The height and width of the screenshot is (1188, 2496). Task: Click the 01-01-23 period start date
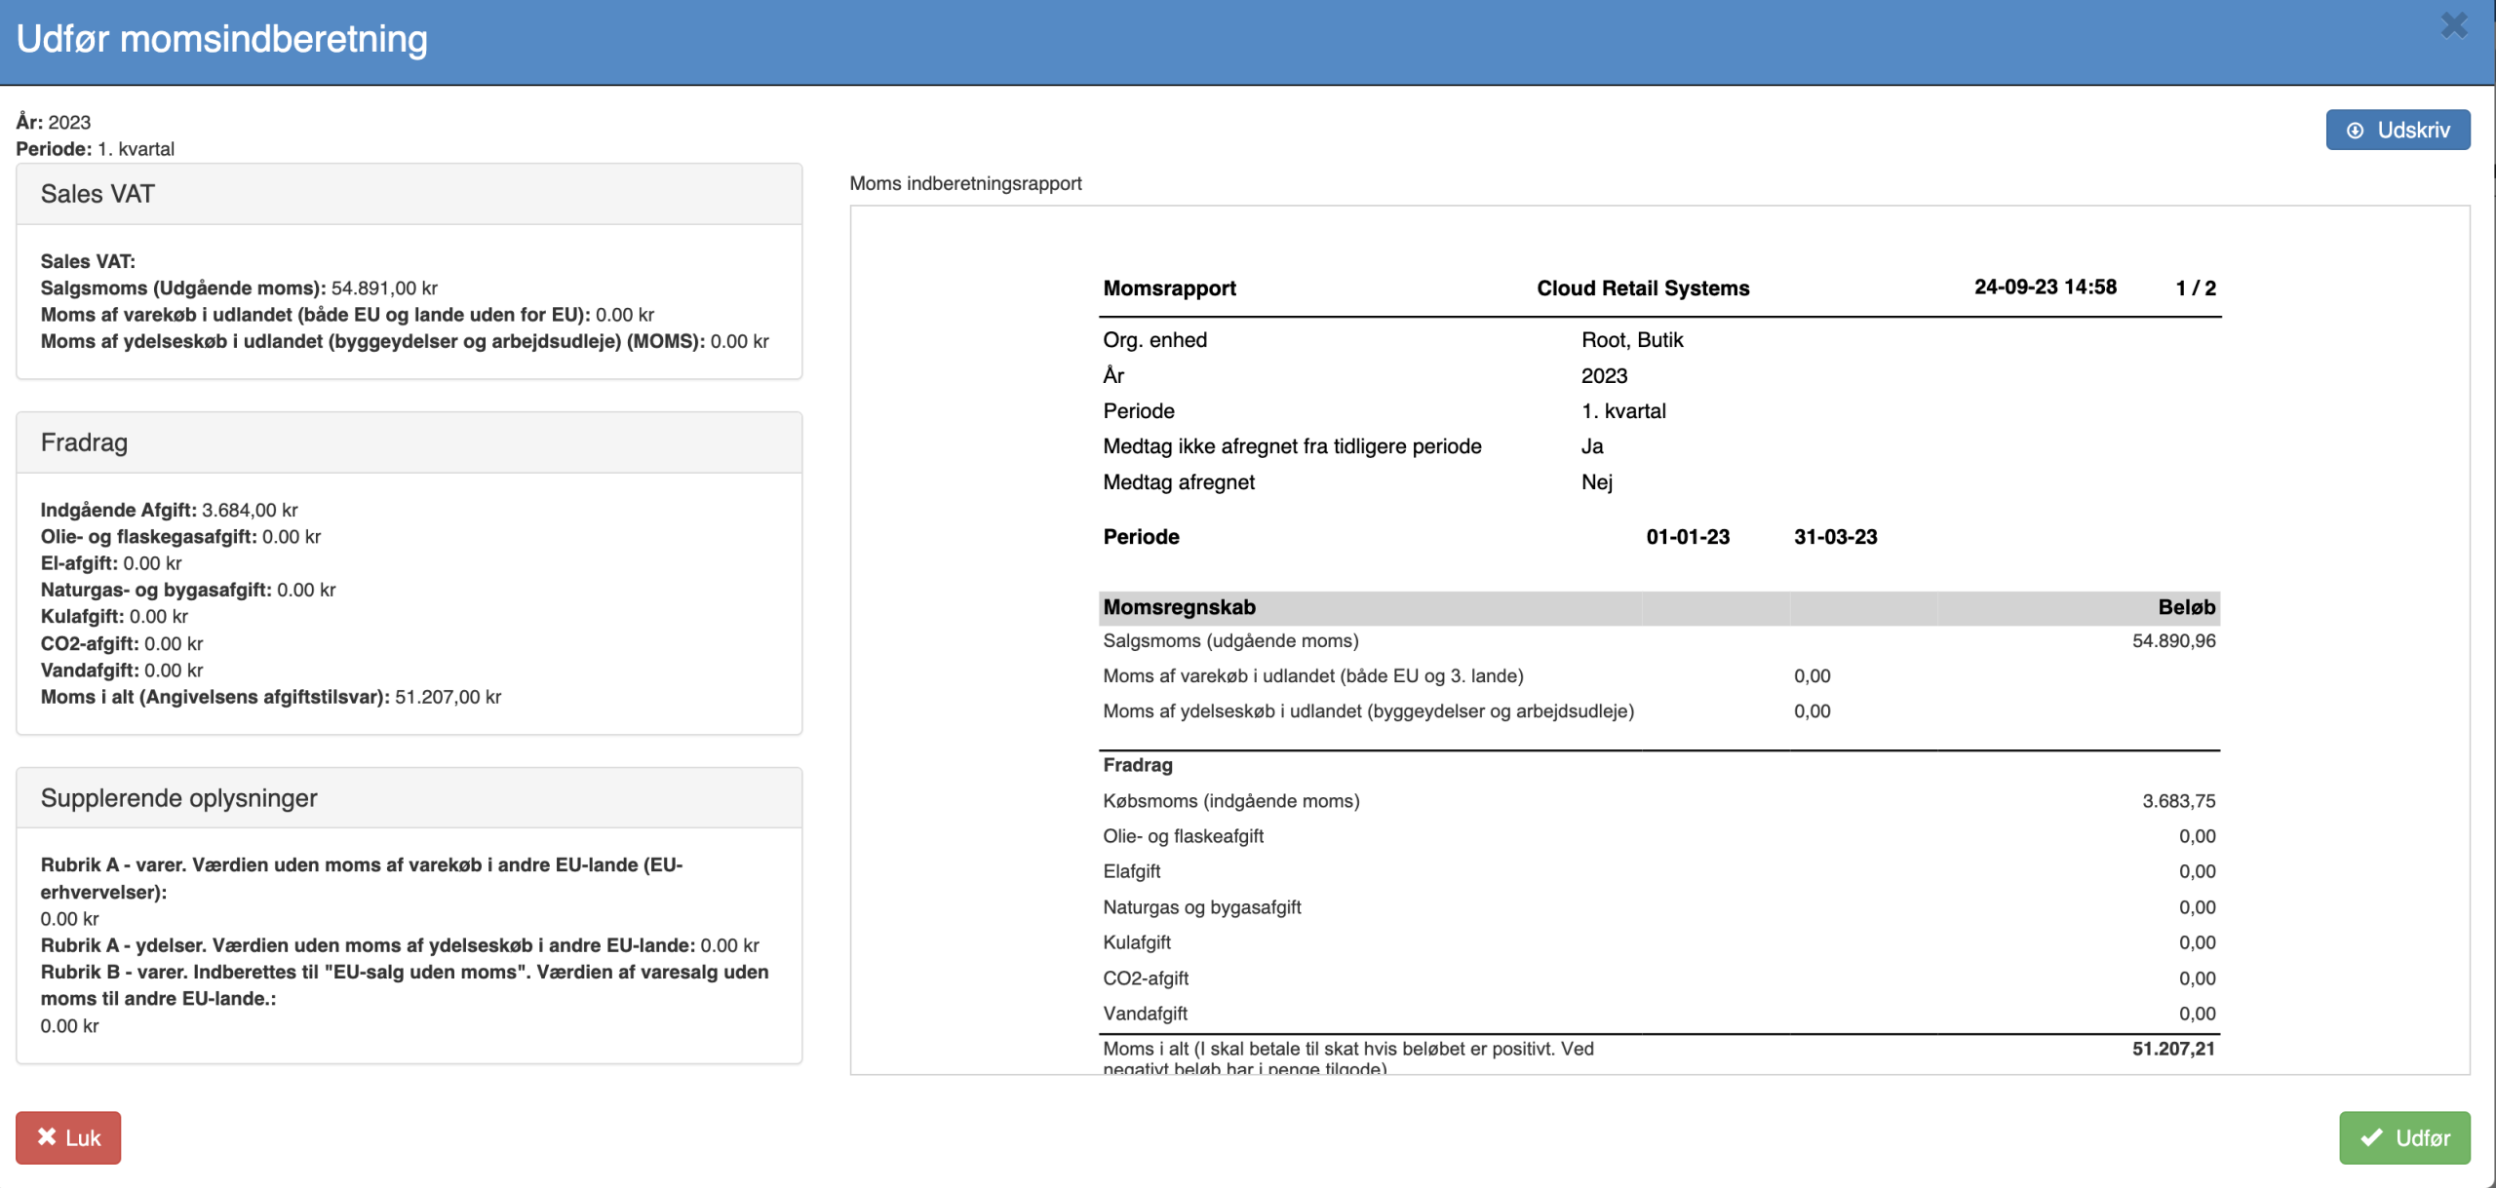point(1688,537)
